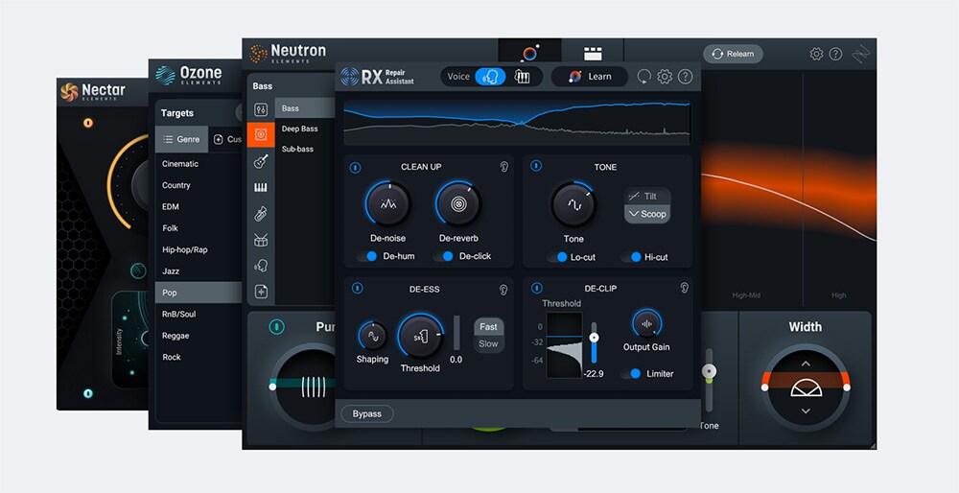959x493 pixels.
Task: Select the Tilt tone shape
Action: 647,197
